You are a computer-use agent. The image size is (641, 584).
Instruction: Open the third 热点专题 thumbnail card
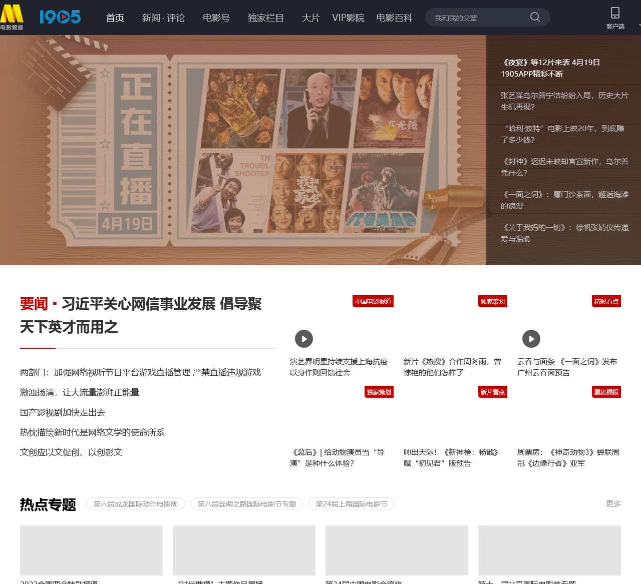[x=397, y=550]
